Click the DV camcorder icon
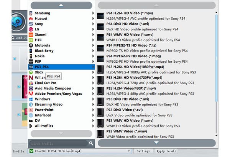Screen dimensions: 230x157 [31, 121]
